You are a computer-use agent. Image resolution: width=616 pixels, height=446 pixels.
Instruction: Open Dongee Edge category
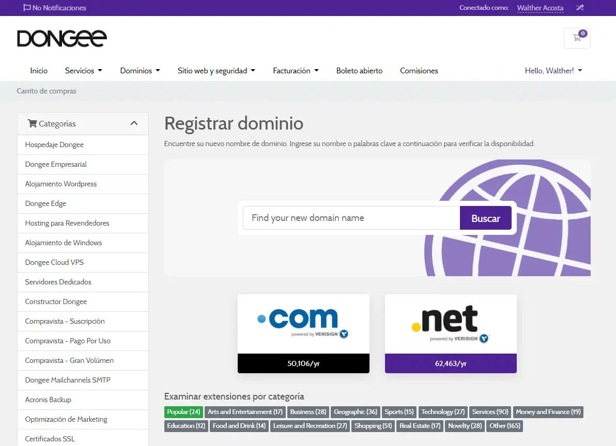pyautogui.click(x=83, y=203)
